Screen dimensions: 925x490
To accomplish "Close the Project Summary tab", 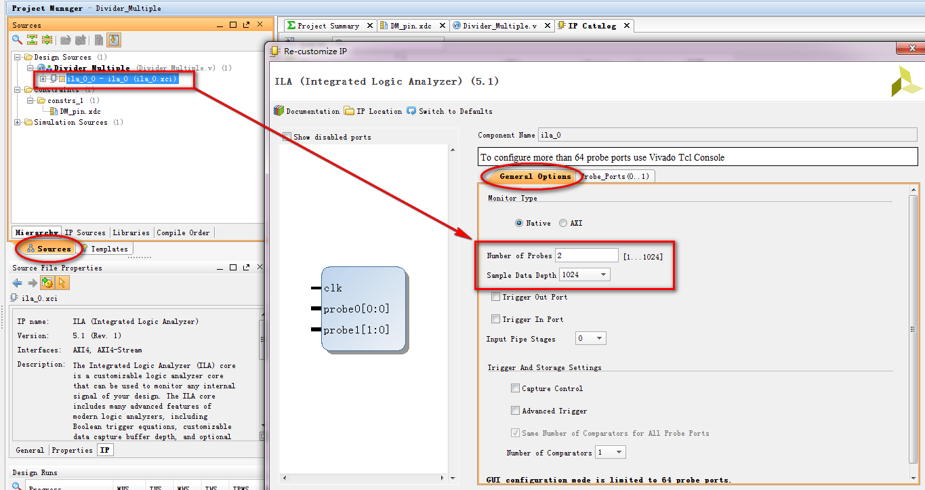I will click(369, 26).
